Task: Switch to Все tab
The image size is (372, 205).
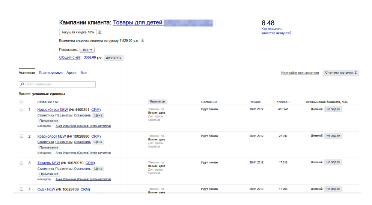Action: pos(83,73)
